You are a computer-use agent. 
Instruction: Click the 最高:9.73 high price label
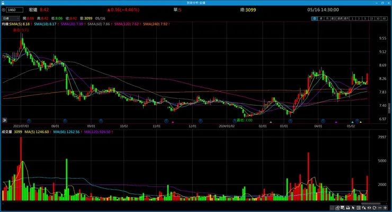point(21,30)
